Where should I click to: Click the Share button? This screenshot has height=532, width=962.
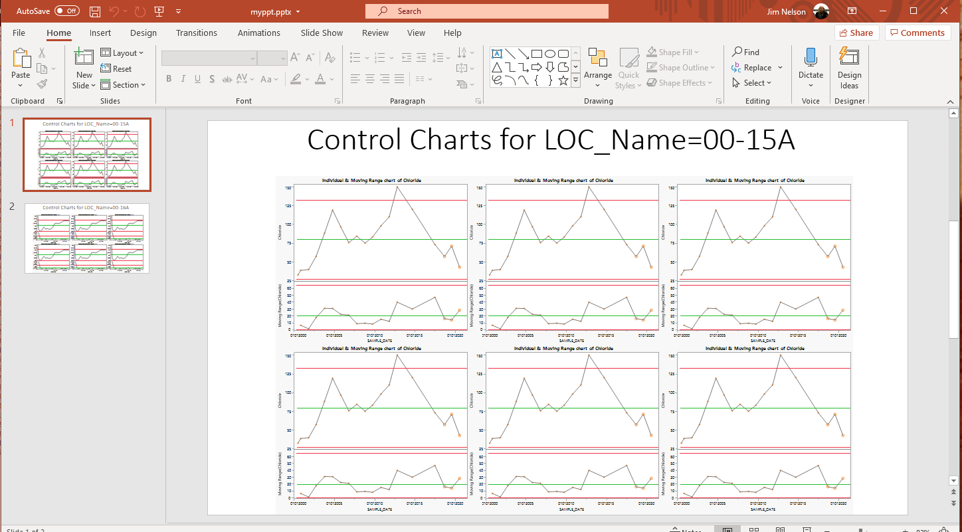point(856,32)
